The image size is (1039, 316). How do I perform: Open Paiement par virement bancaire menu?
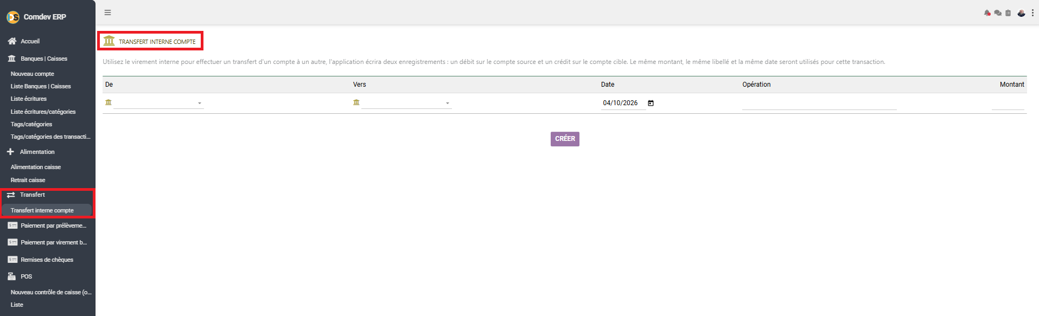click(53, 242)
